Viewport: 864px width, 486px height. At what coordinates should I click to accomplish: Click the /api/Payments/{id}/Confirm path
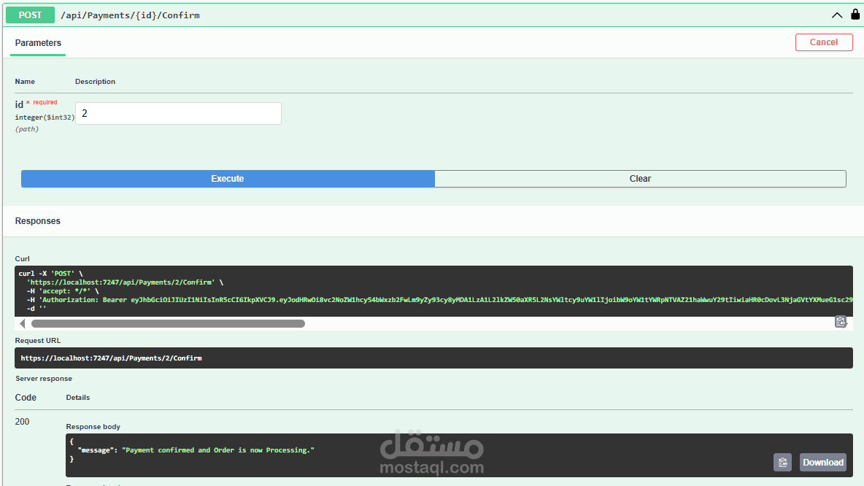coord(131,15)
